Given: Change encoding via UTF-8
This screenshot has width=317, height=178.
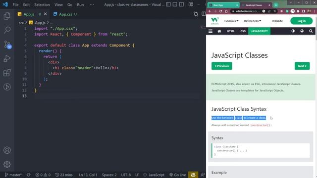Looking at the screenshot, I should click(126, 175).
